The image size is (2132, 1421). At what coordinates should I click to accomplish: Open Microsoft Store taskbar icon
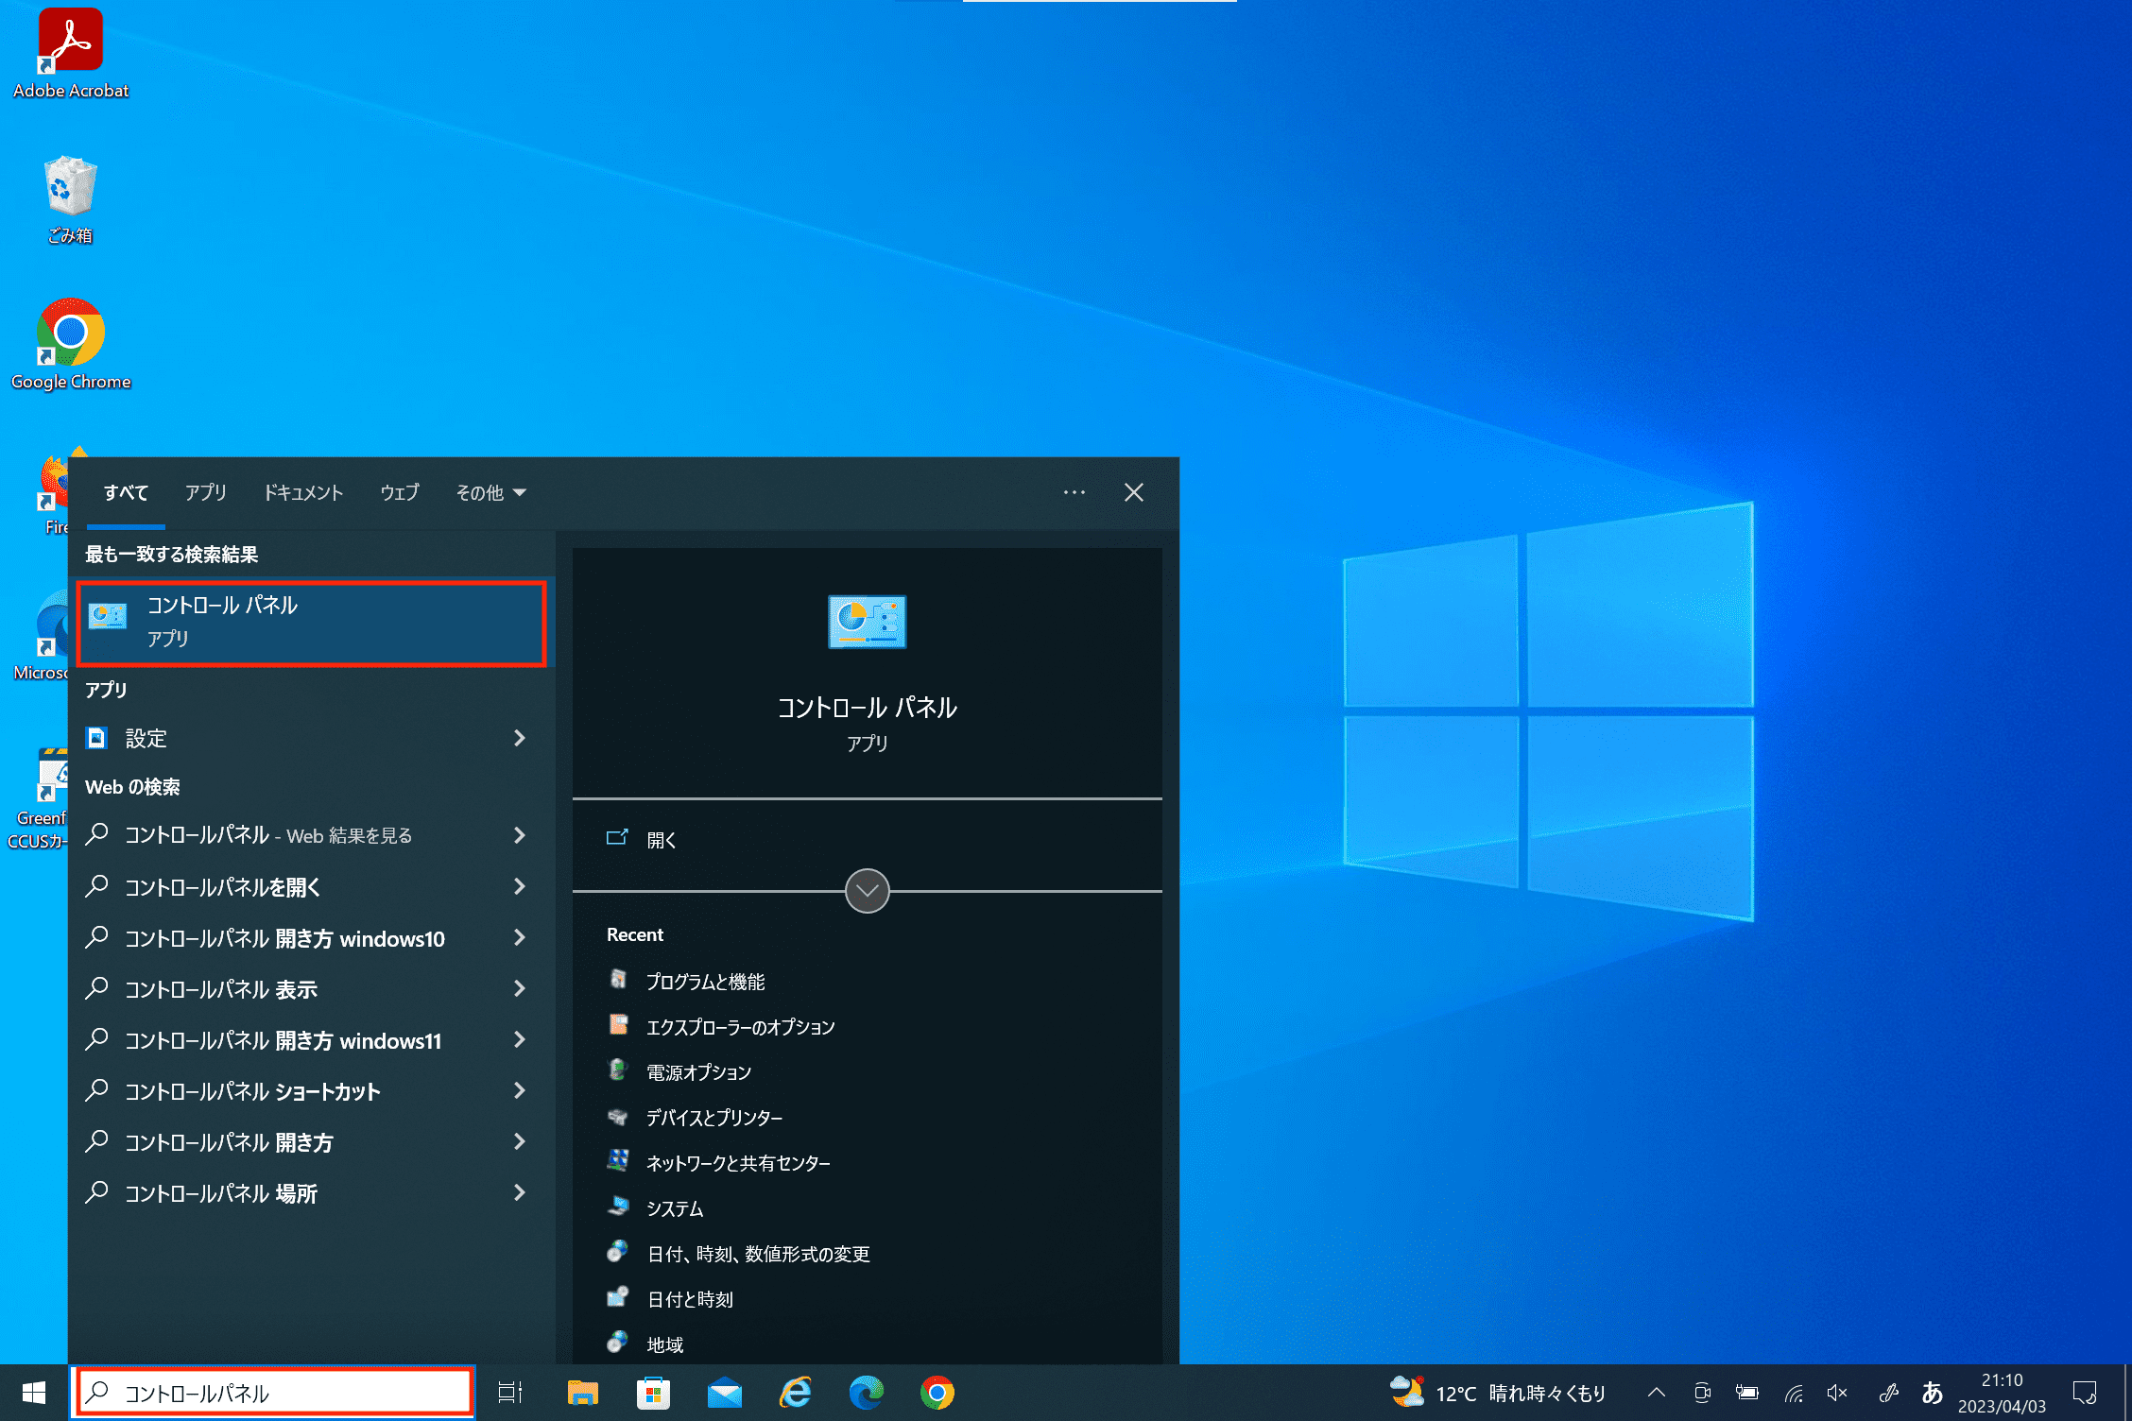pyautogui.click(x=653, y=1393)
